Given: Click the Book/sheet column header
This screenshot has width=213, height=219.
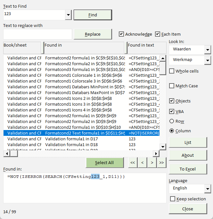Looking at the screenshot, I should [22, 48].
